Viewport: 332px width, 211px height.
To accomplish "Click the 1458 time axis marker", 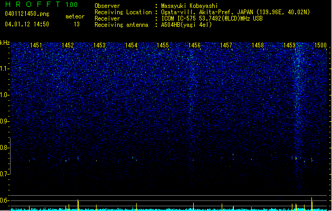I will pos(258,45).
